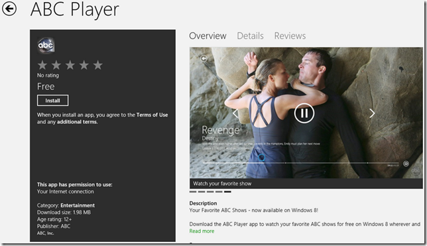Select the fourth screenshot indicator dash

coord(219,192)
